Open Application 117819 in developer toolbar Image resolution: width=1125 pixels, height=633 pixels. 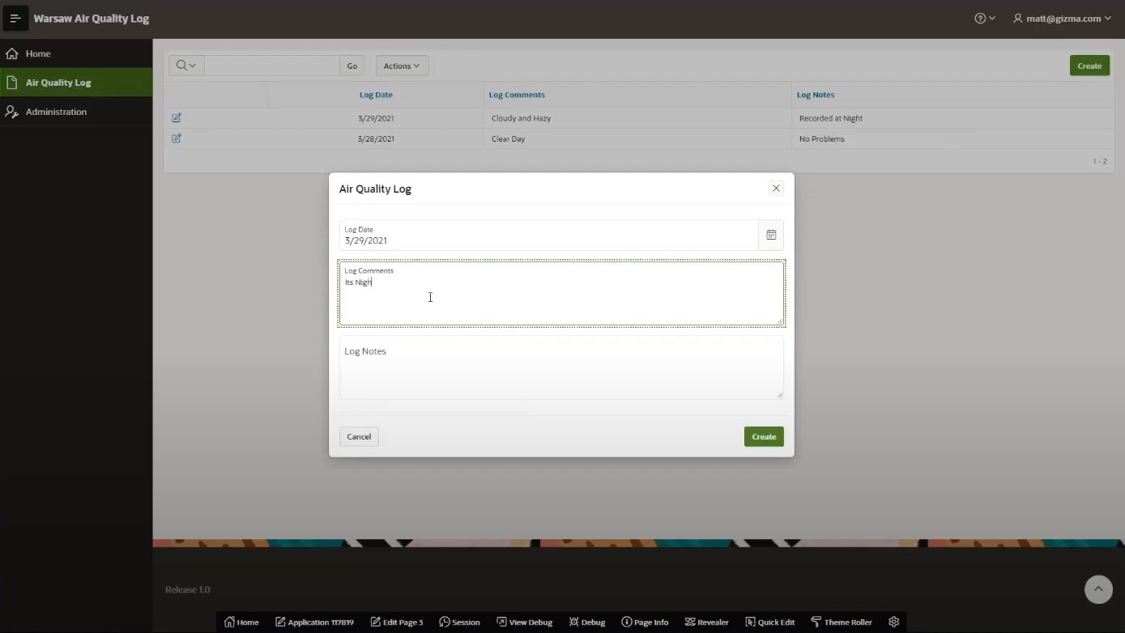coord(314,622)
